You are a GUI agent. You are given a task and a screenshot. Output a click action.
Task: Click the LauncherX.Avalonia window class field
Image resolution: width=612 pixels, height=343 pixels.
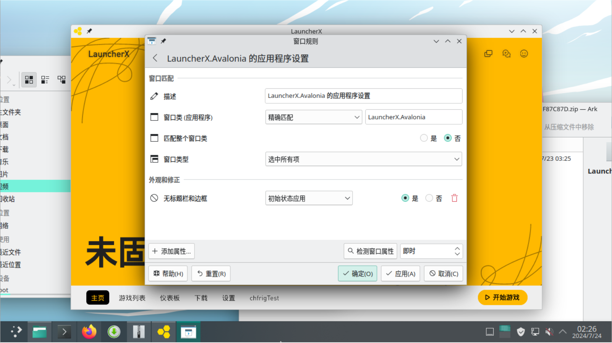(x=414, y=117)
